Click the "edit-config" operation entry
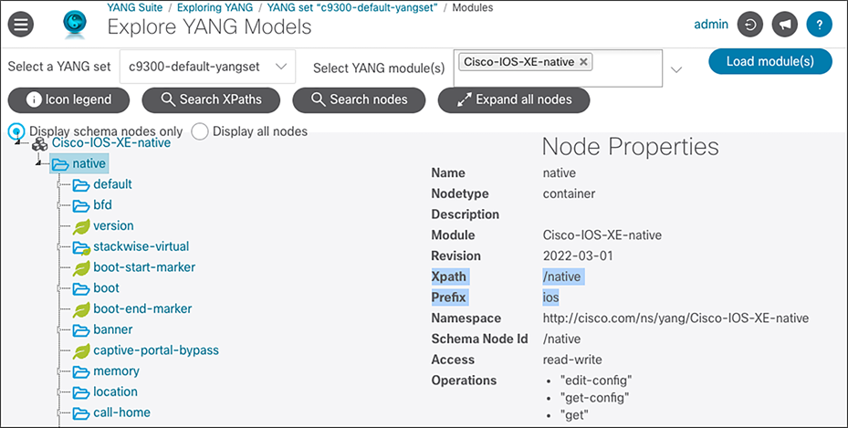The image size is (848, 428). point(596,381)
